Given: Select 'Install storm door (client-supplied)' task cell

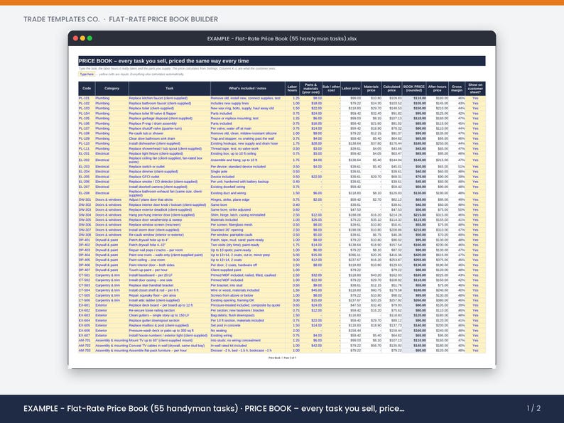Looking at the screenshot, I should 170,230.
